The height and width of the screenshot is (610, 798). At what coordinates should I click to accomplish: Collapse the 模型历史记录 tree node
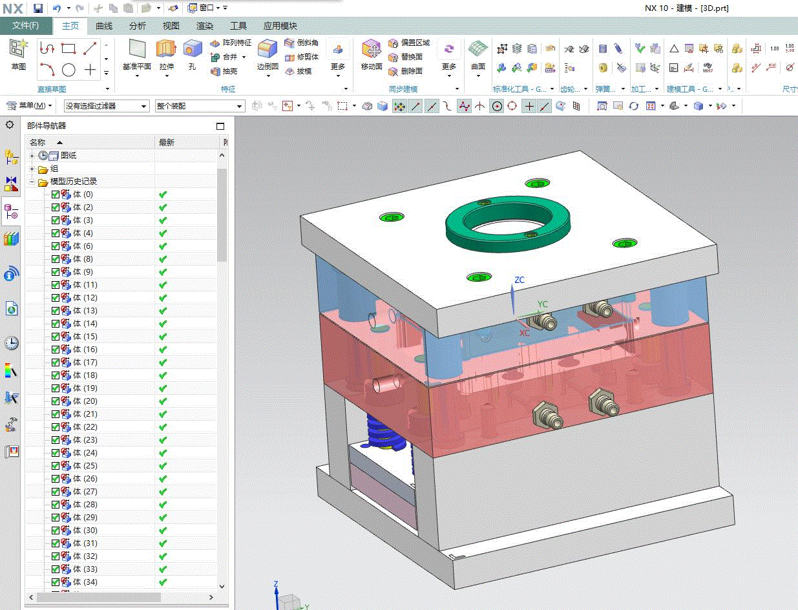(x=32, y=182)
